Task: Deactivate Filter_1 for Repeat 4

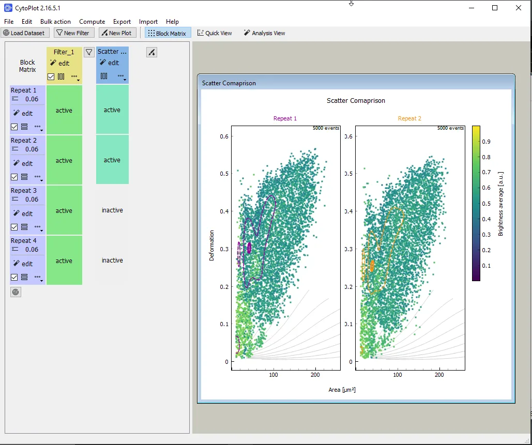Action: tap(64, 261)
